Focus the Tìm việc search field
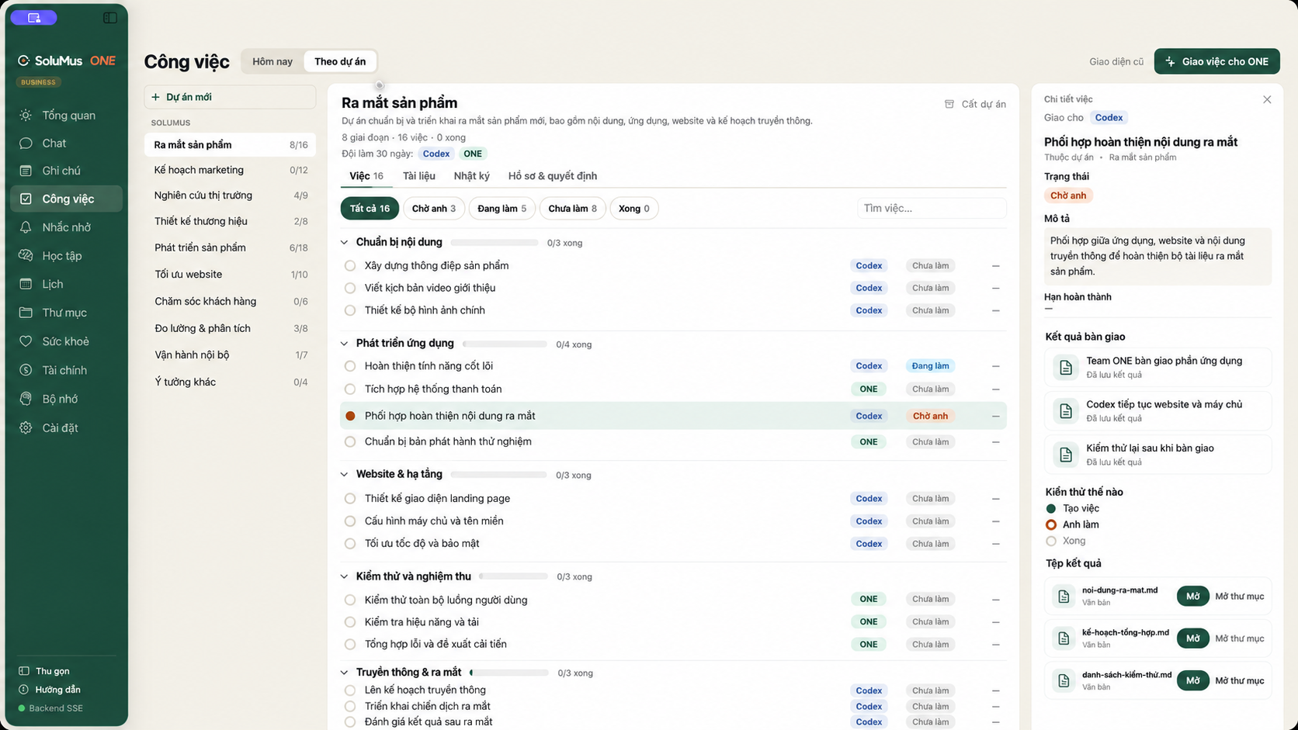Image resolution: width=1298 pixels, height=730 pixels. pyautogui.click(x=932, y=208)
